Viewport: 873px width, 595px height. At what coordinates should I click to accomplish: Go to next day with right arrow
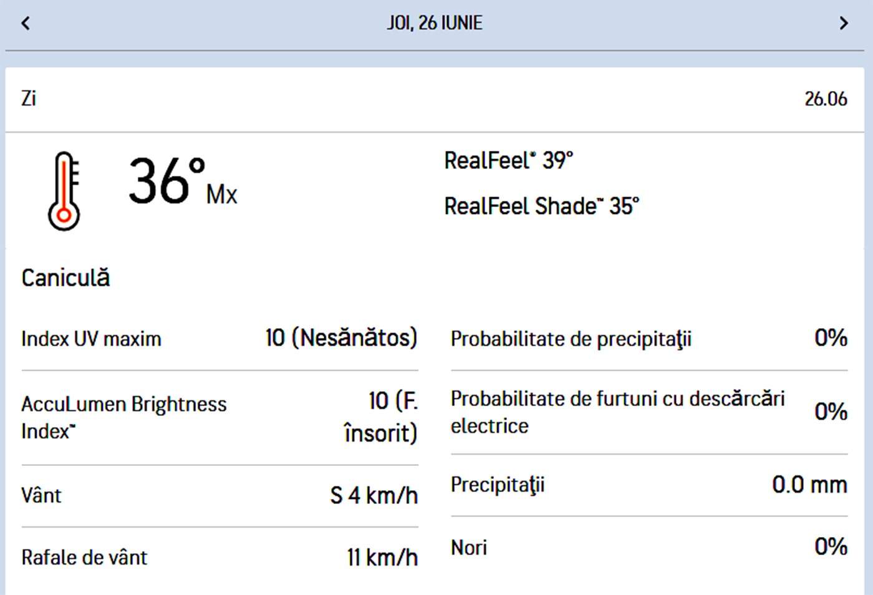[844, 24]
